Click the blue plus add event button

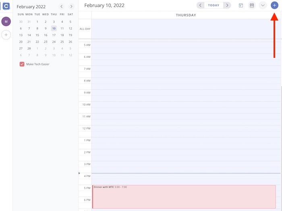point(274,5)
